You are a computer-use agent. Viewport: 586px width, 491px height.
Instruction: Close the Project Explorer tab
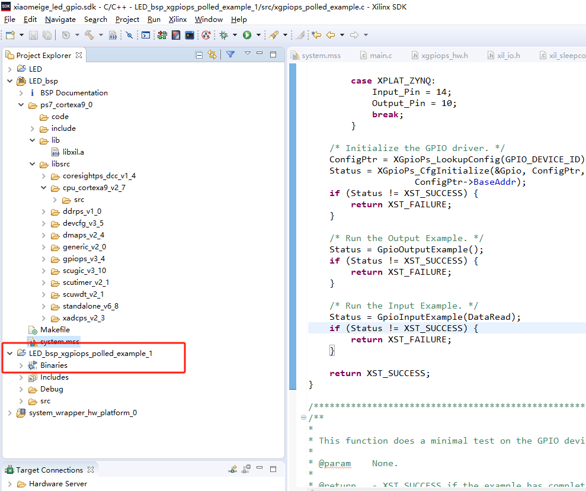(78, 55)
